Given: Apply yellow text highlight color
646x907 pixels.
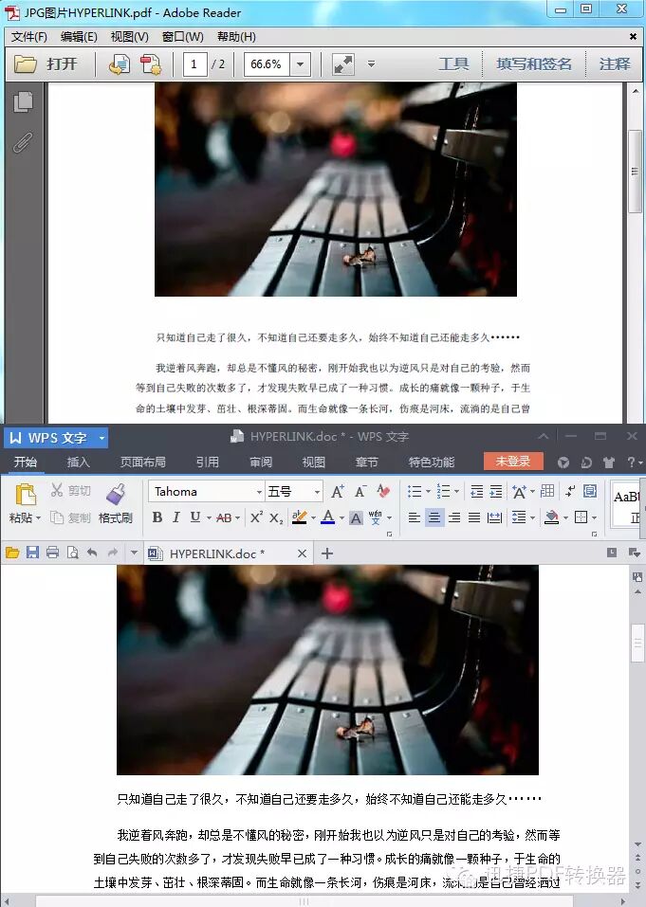Looking at the screenshot, I should coord(299,517).
